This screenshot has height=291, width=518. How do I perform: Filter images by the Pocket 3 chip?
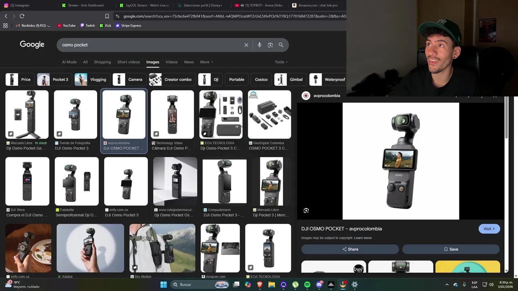pyautogui.click(x=55, y=80)
